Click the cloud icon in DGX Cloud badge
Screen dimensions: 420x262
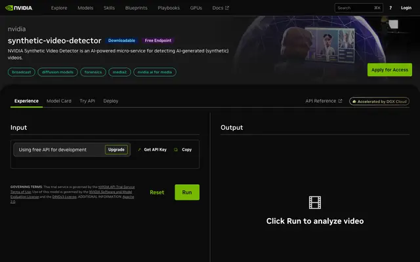pos(354,102)
